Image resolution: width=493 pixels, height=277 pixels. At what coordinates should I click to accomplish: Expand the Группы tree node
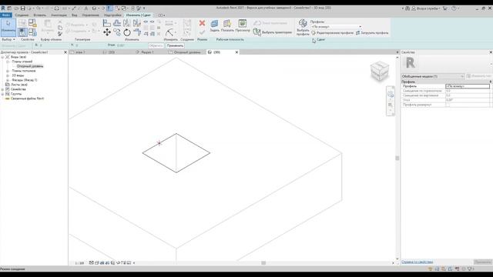[3, 94]
